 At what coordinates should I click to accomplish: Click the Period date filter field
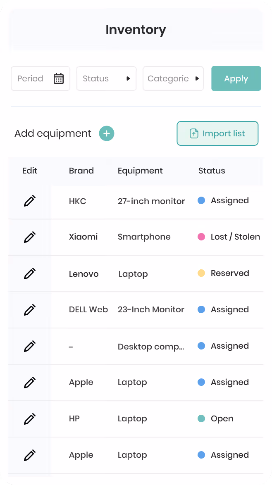[41, 78]
